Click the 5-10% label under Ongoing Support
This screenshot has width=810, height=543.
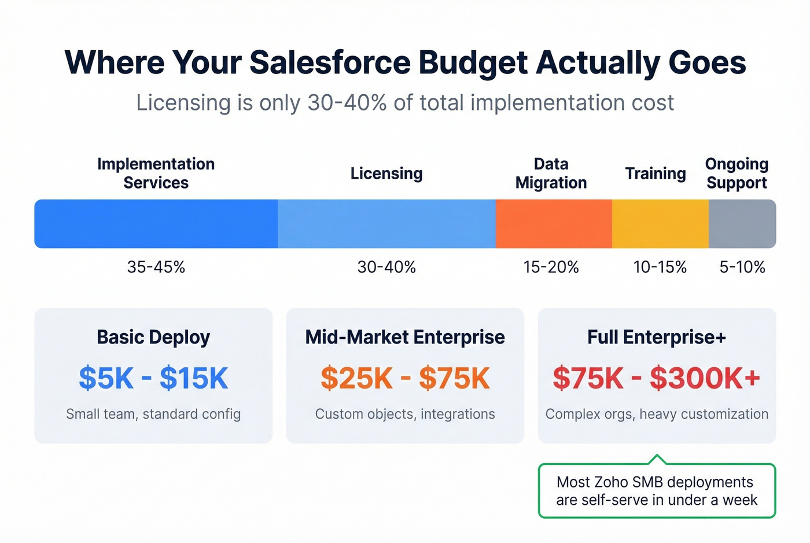pos(742,267)
